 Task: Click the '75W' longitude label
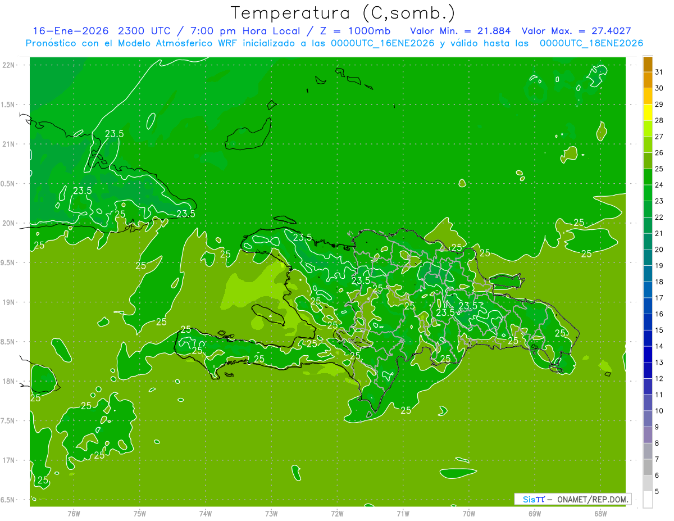[140, 513]
